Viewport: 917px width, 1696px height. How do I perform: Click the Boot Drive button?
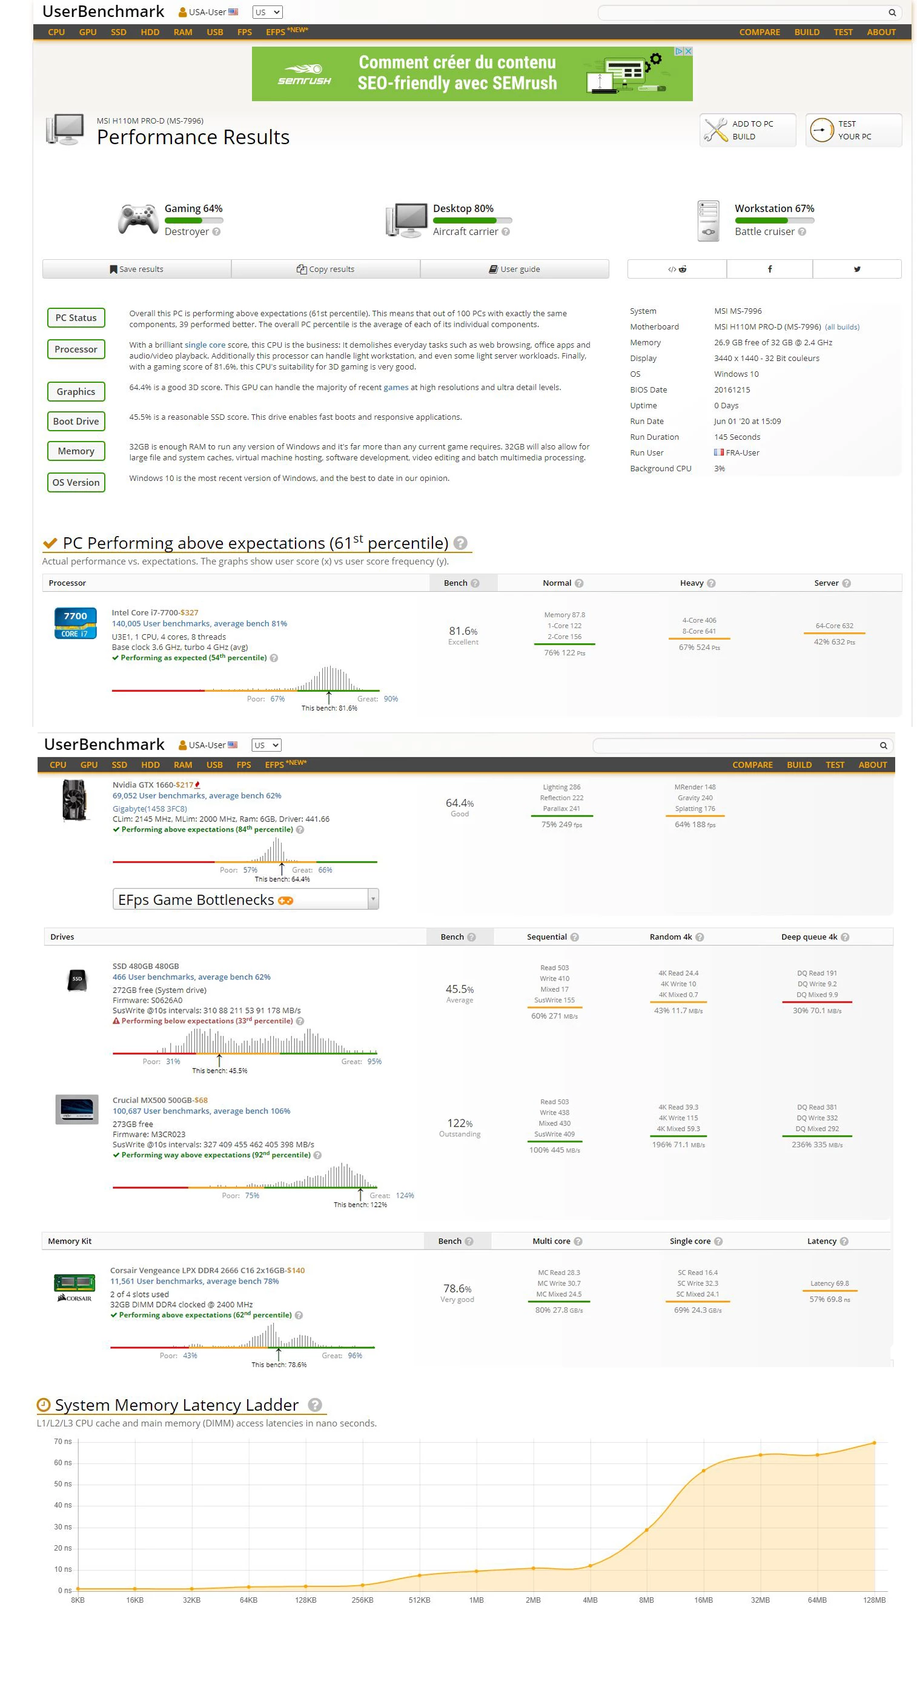coord(76,422)
